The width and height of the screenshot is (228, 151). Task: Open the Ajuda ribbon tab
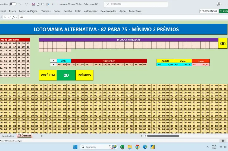point(123,11)
